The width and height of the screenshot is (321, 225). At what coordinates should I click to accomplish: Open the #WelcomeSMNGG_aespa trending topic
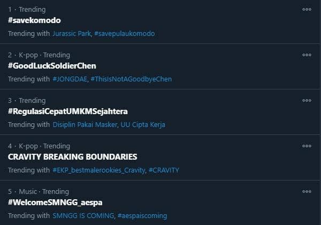point(55,202)
